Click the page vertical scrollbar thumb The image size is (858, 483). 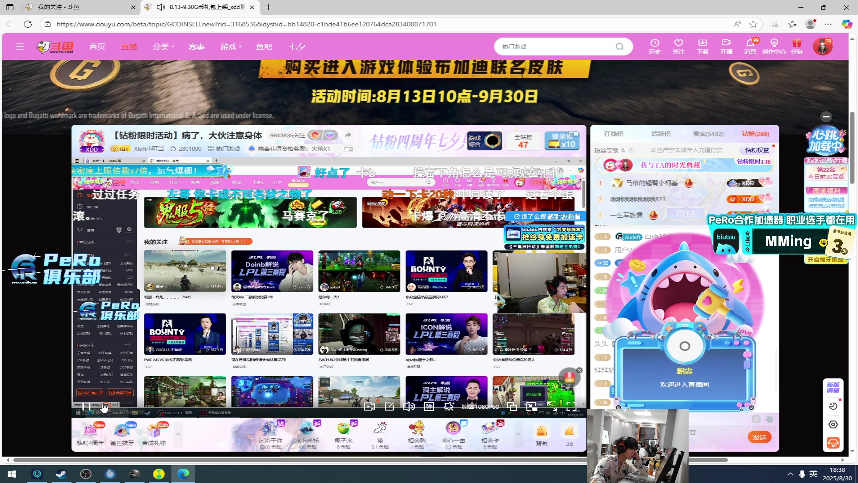click(852, 148)
